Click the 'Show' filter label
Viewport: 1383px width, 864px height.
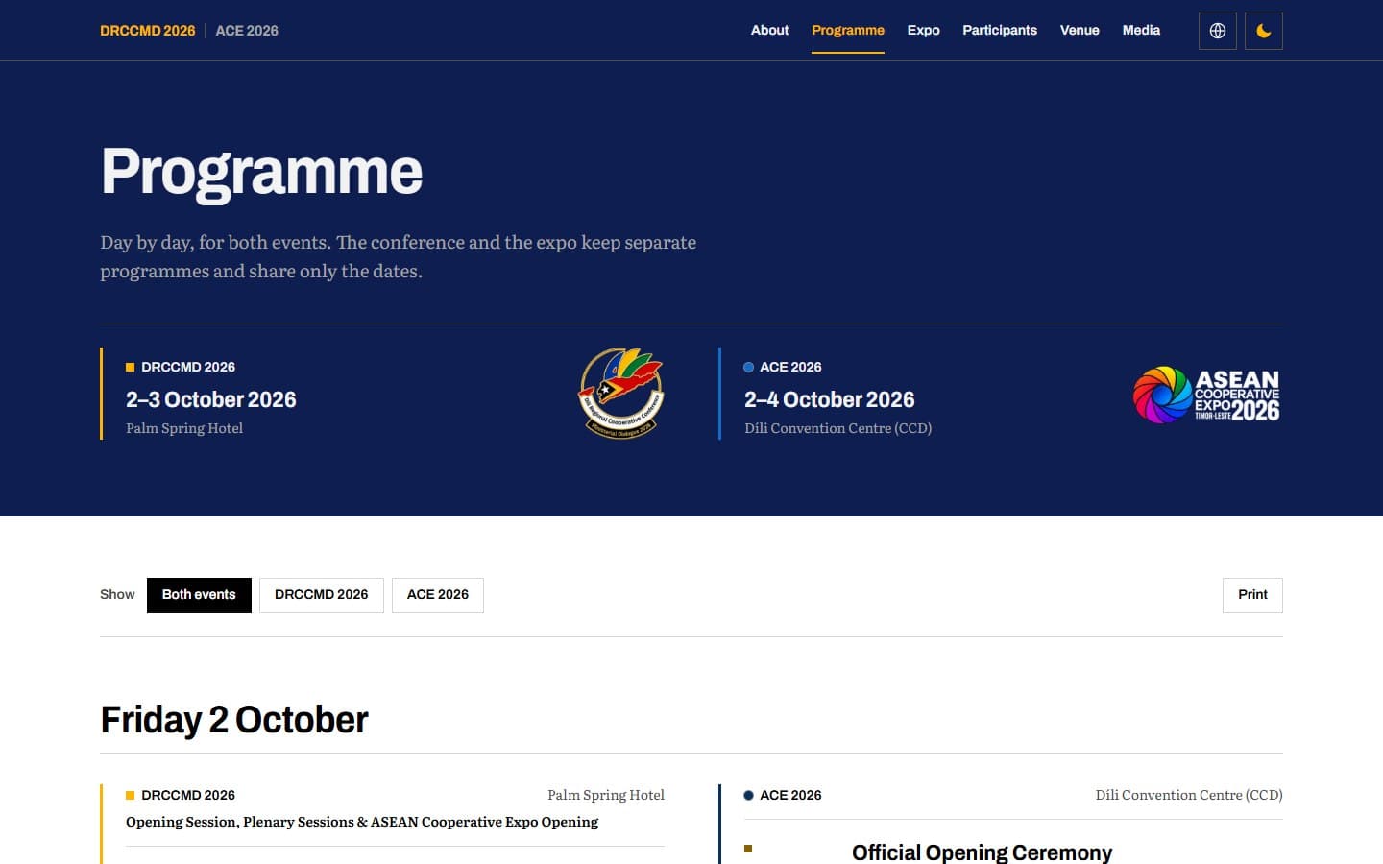117,595
